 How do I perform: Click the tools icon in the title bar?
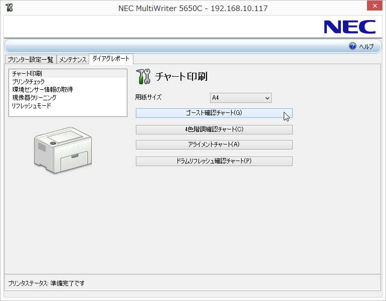point(9,8)
